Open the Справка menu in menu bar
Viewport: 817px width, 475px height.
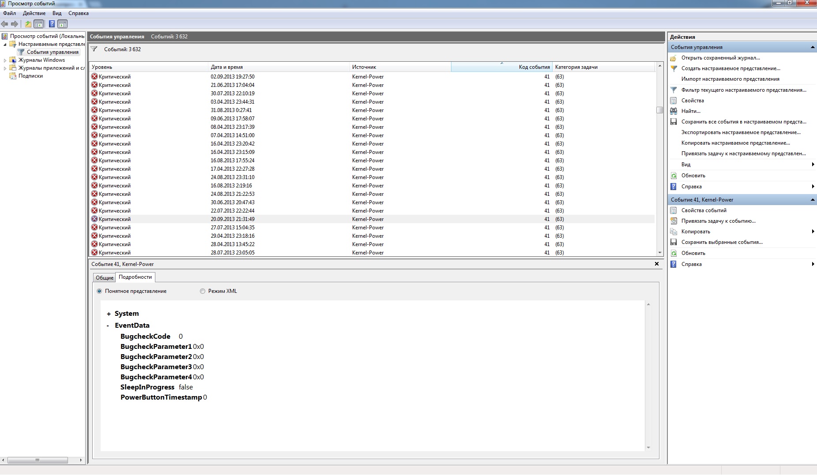point(79,13)
